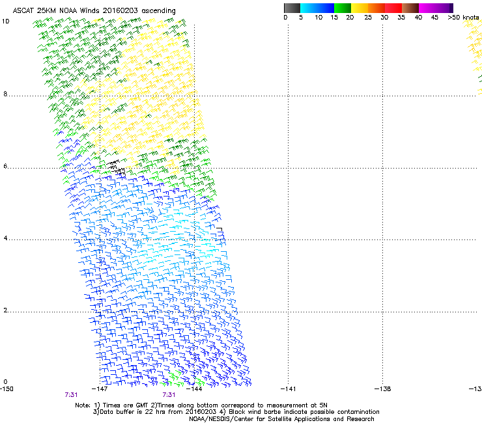Click the latitude label 0
This screenshot has height=423, width=482.
coord(5,382)
